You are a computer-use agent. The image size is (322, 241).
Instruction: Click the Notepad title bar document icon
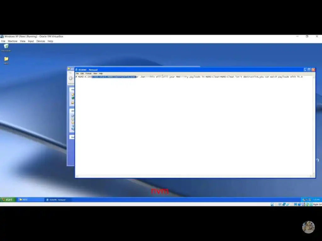click(x=77, y=70)
